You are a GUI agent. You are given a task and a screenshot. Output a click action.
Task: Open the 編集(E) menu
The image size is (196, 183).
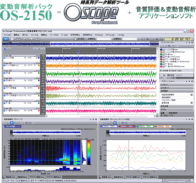coord(16,35)
